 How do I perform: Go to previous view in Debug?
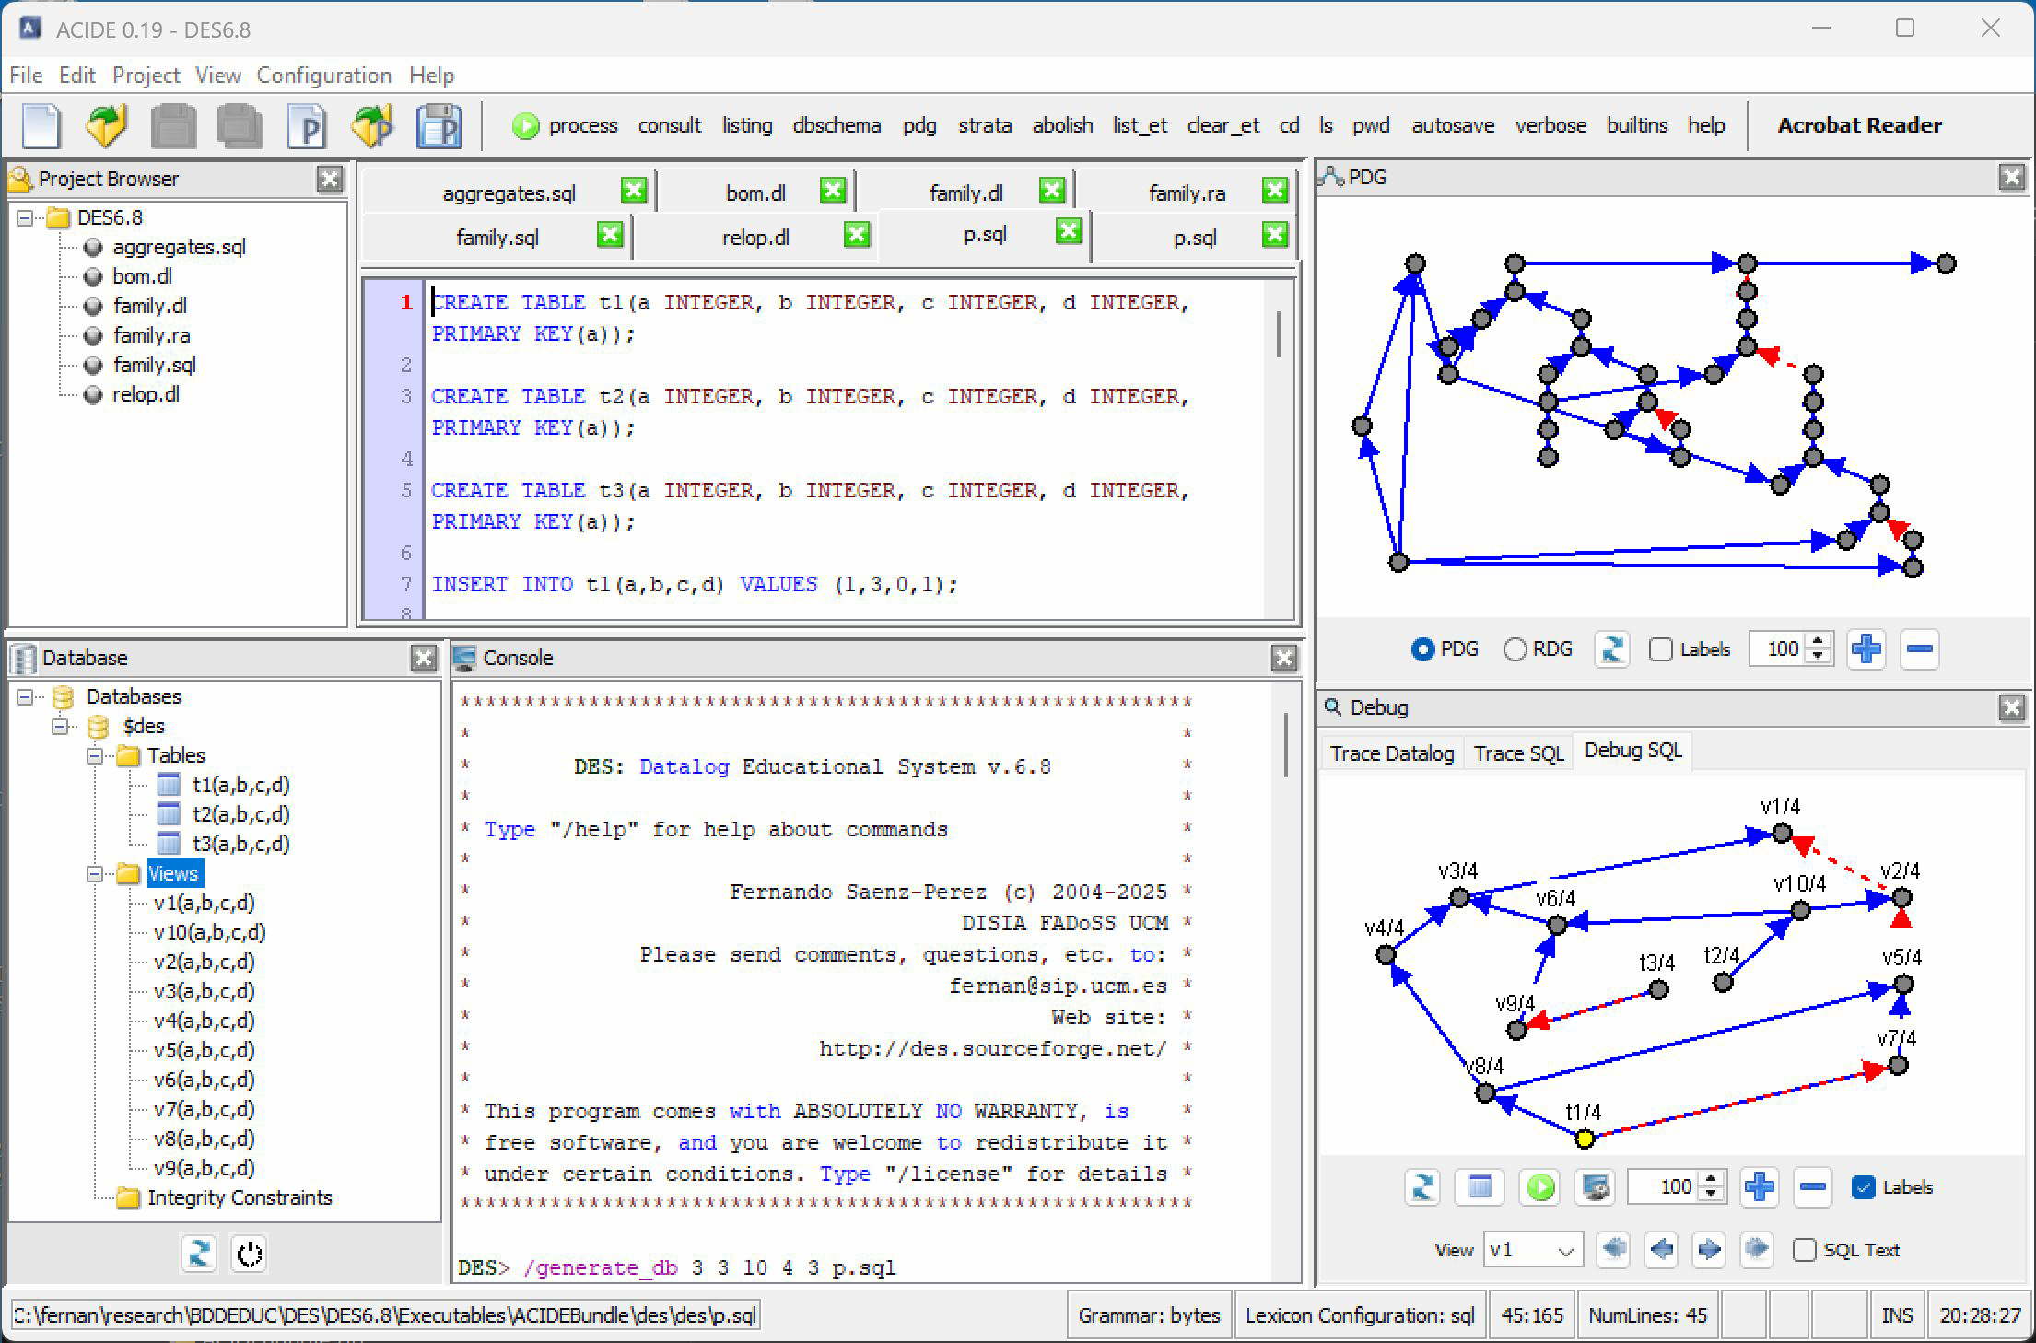[1661, 1249]
